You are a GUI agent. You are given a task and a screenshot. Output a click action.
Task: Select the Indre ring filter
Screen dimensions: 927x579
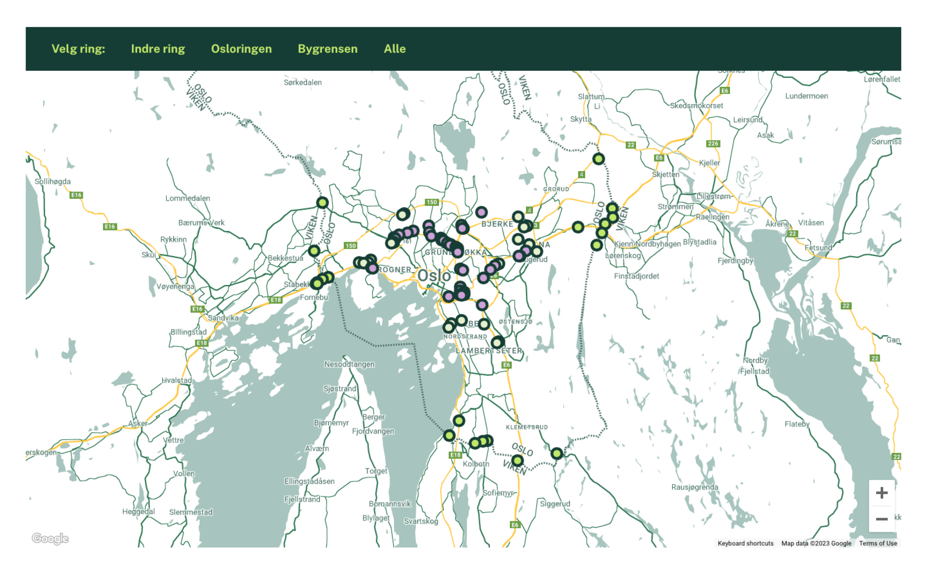coord(158,49)
